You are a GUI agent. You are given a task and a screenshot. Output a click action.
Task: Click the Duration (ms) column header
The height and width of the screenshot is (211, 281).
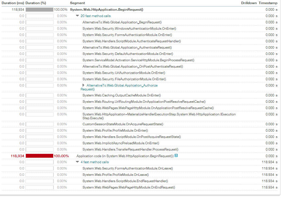coord(13,3)
